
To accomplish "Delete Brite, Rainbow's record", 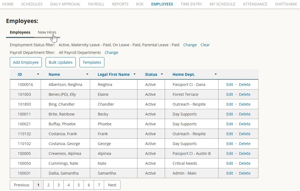I will tap(245, 114).
